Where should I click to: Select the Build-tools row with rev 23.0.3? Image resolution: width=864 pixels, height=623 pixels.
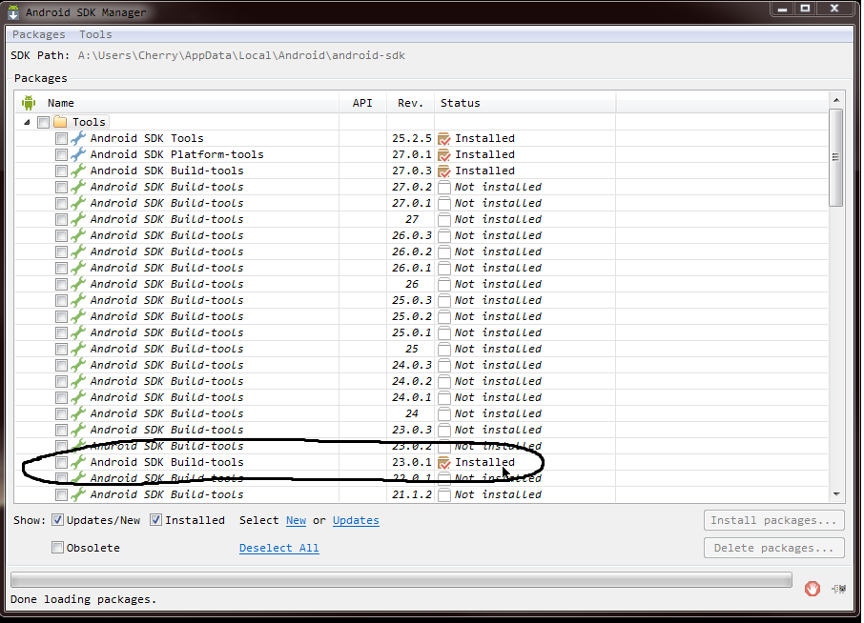click(421, 430)
